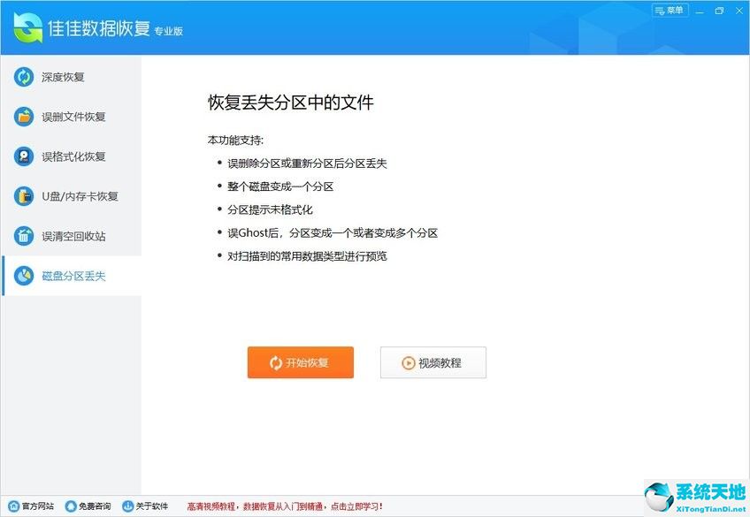Click the red 高清视频教程 promo link
Screen dimensions: 750x517
285,506
